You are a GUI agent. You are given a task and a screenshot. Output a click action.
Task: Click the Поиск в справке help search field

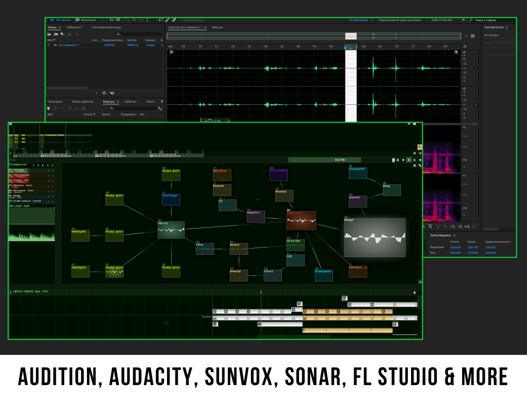[x=492, y=20]
